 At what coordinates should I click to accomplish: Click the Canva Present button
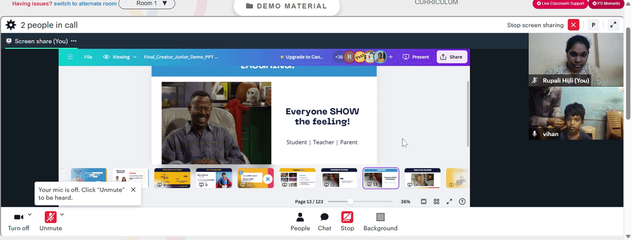point(416,57)
